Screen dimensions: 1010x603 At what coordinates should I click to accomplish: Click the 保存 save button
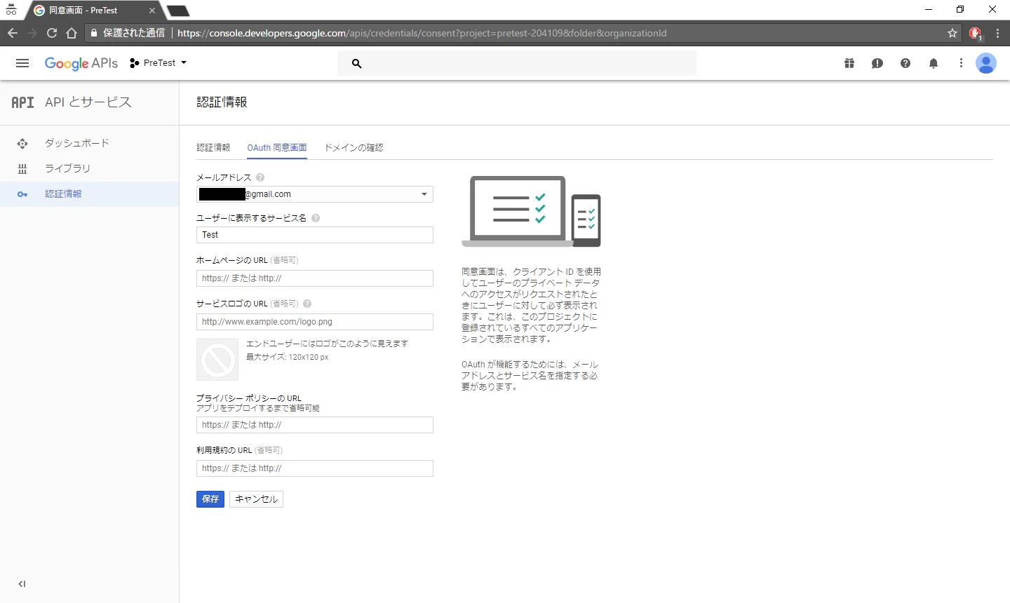pos(210,499)
